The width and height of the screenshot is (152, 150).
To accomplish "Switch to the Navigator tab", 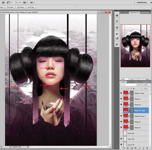I will tap(134, 13).
